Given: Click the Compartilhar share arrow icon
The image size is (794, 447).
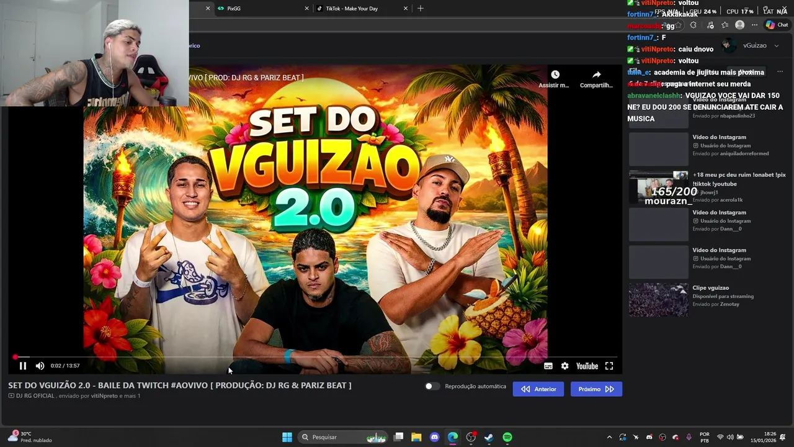Looking at the screenshot, I should pos(596,74).
